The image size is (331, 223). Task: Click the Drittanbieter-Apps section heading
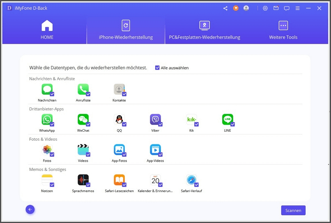pos(46,109)
